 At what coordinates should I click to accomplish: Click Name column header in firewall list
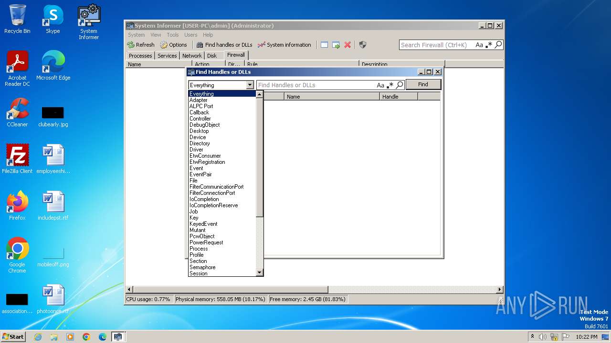click(x=159, y=64)
